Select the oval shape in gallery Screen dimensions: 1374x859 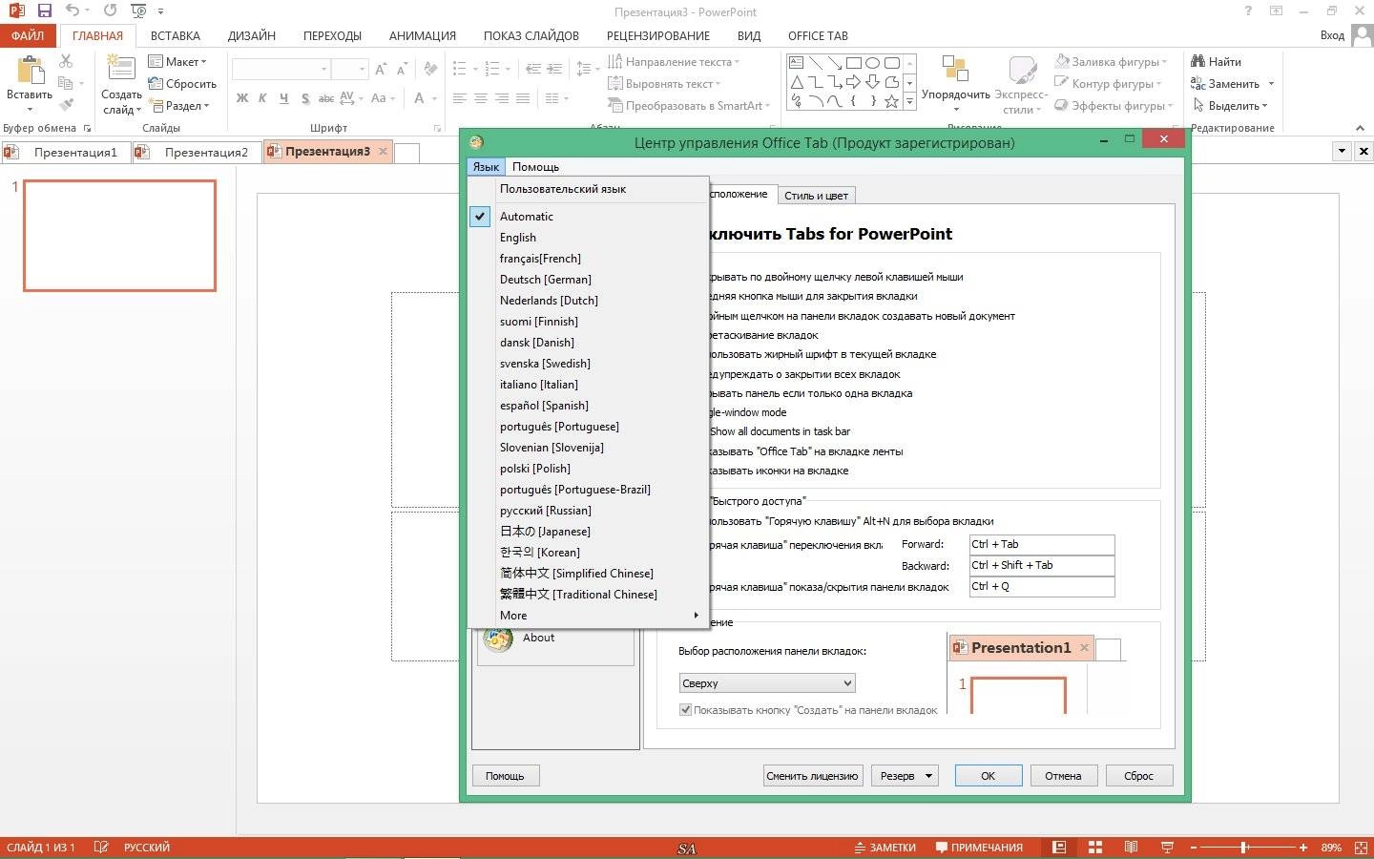click(872, 63)
